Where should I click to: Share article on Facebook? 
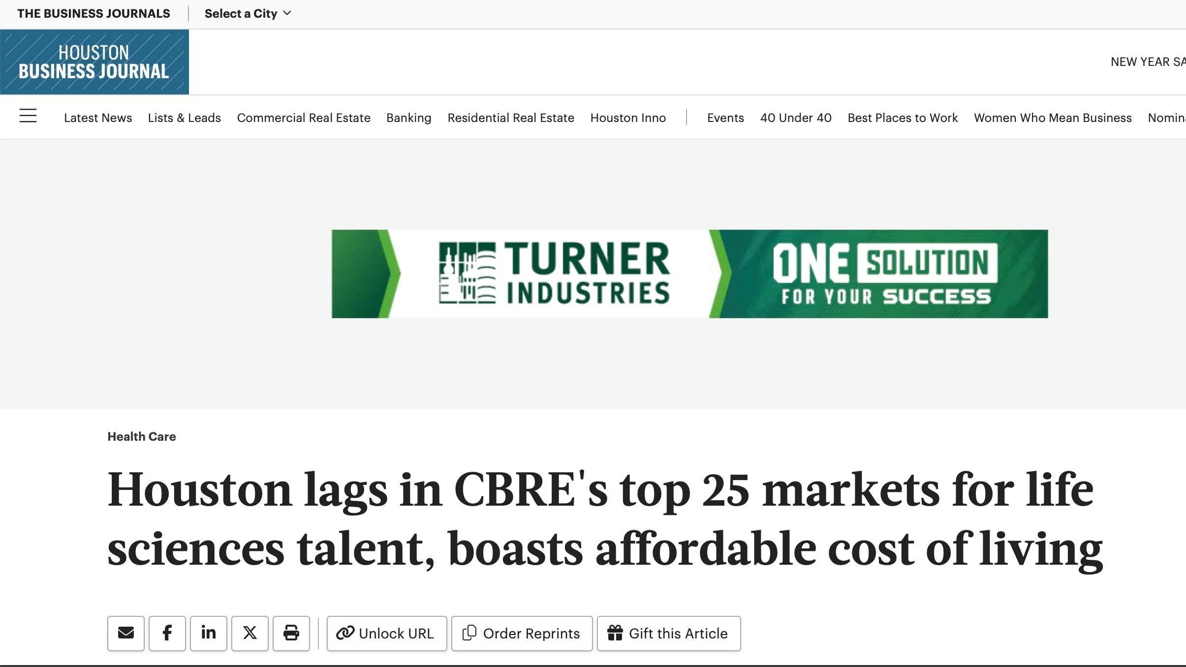(x=167, y=633)
